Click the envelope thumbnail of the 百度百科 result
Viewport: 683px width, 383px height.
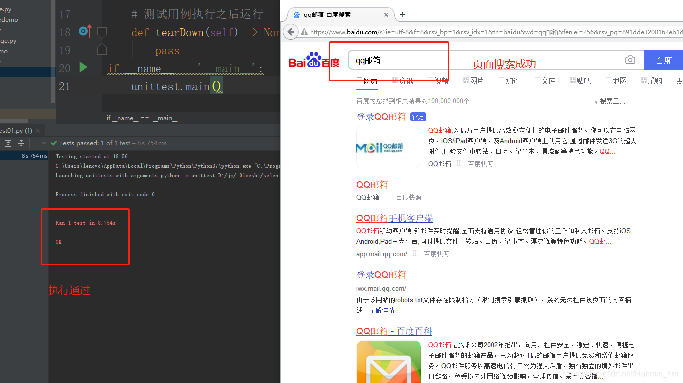389,362
